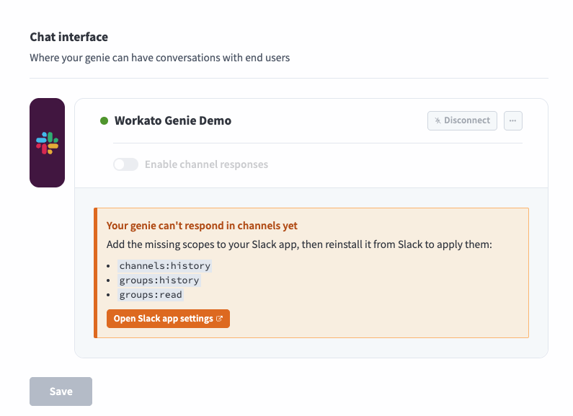Click the green connection status dot
The height and width of the screenshot is (416, 573).
(x=104, y=120)
